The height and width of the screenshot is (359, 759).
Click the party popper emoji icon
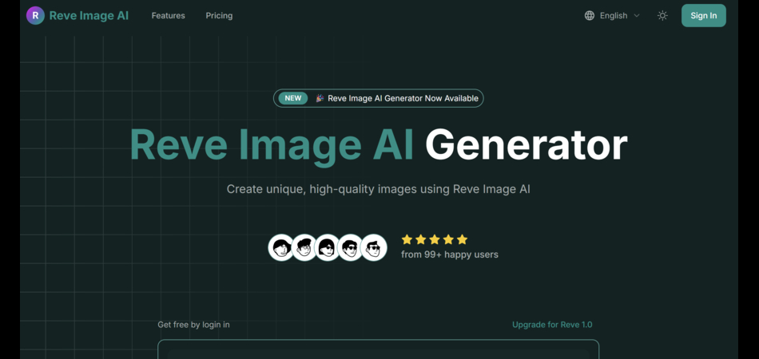click(320, 98)
